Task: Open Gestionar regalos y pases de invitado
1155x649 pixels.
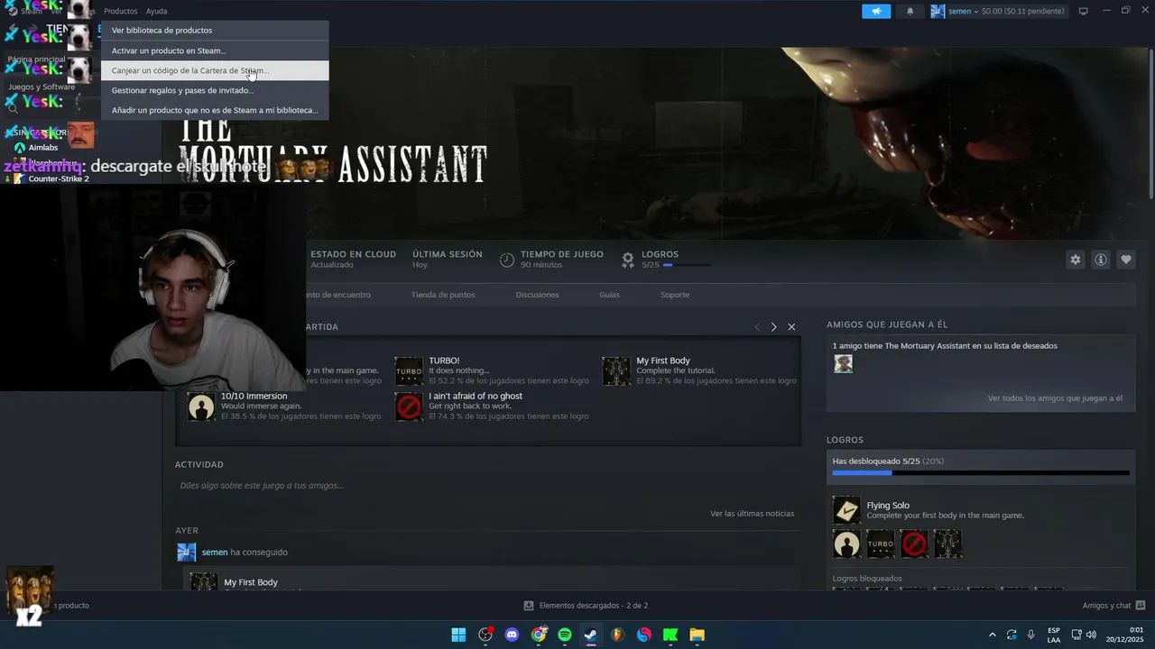Action: pyautogui.click(x=215, y=90)
